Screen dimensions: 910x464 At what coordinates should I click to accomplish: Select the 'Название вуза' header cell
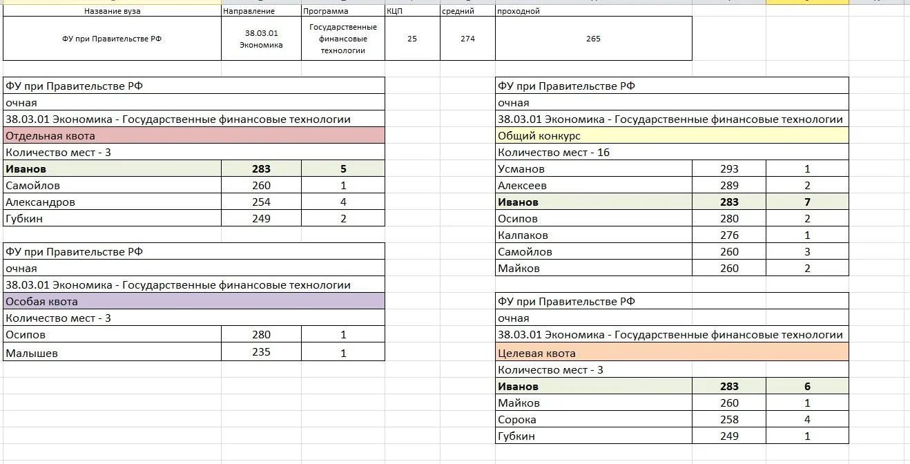112,11
